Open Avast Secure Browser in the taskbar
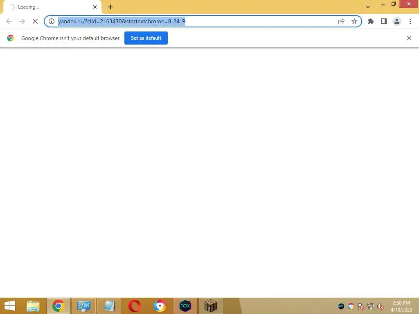Screen dimensions: 419x314 [x=160, y=306]
